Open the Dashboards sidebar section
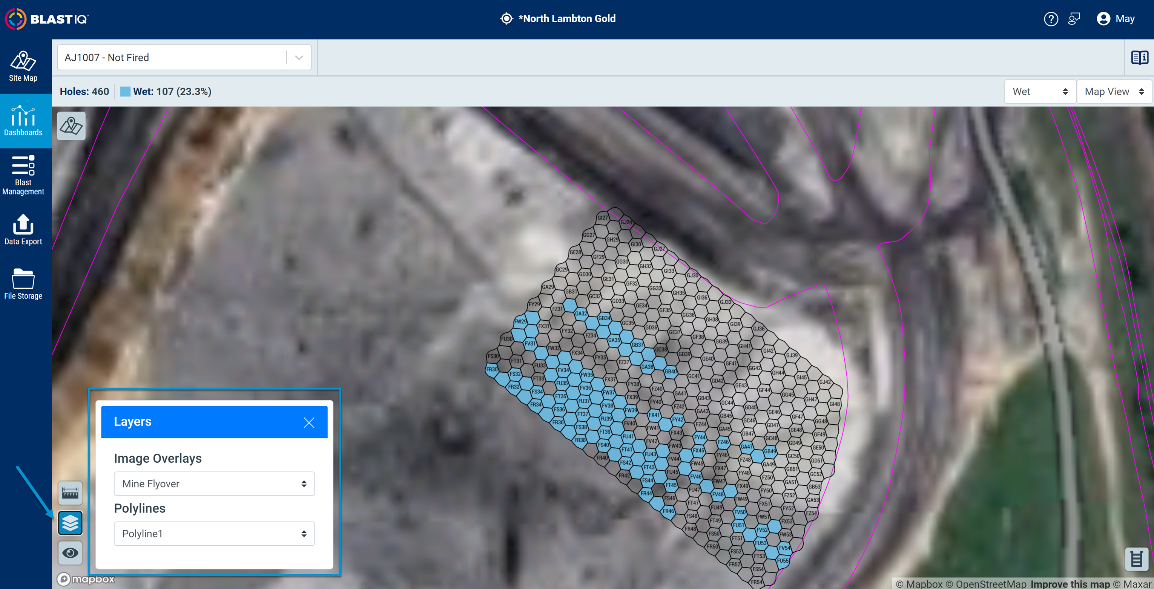1154x589 pixels. (x=23, y=121)
